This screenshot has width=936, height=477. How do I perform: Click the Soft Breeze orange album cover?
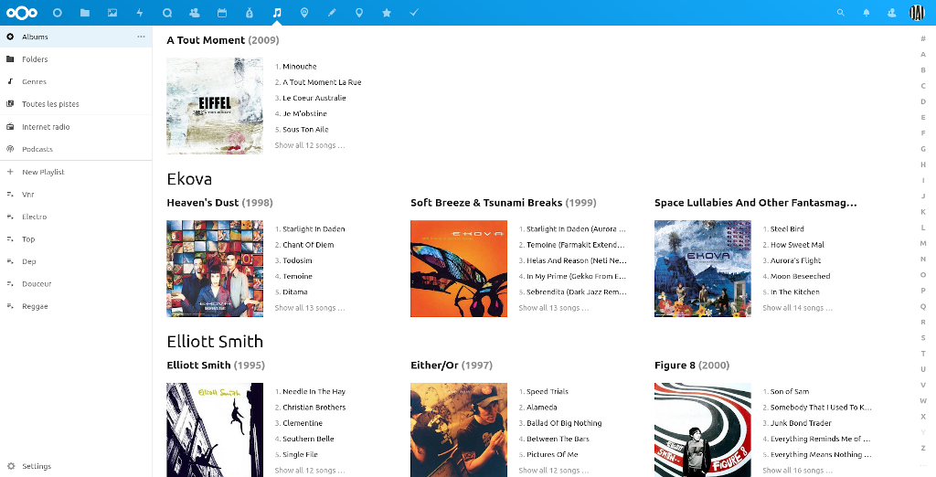click(x=459, y=269)
